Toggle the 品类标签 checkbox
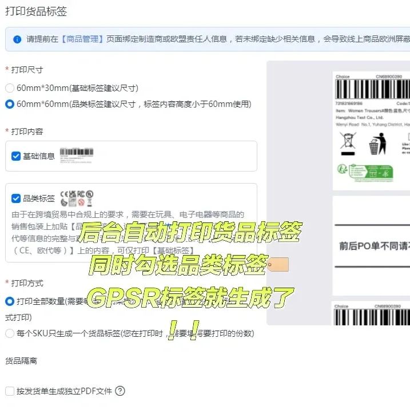This screenshot has width=410, height=410. [x=16, y=198]
